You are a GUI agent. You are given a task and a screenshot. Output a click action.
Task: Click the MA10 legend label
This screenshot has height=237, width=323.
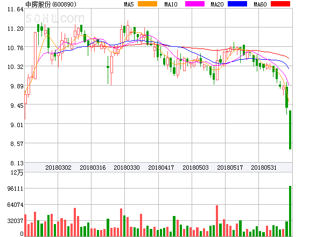point(171,4)
